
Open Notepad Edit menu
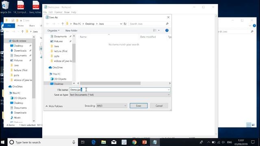coord(50,12)
